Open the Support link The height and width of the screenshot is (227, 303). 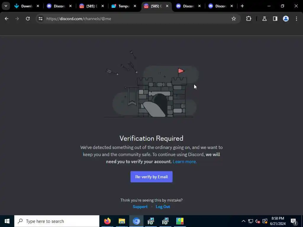(x=140, y=207)
